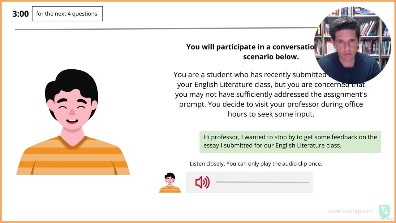The image size is (396, 223).
Task: Select the green 'Hi professor' message bubble
Action: (x=290, y=142)
